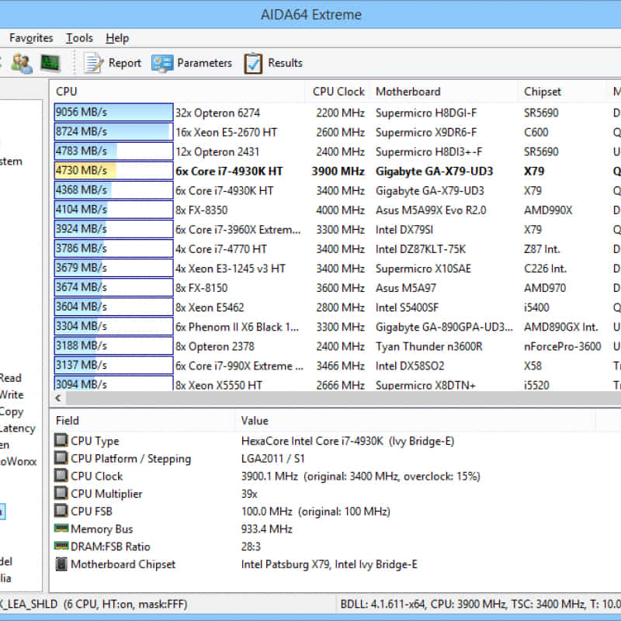
Task: Select the 6x Core i7-990X Extreme row
Action: pos(337,366)
